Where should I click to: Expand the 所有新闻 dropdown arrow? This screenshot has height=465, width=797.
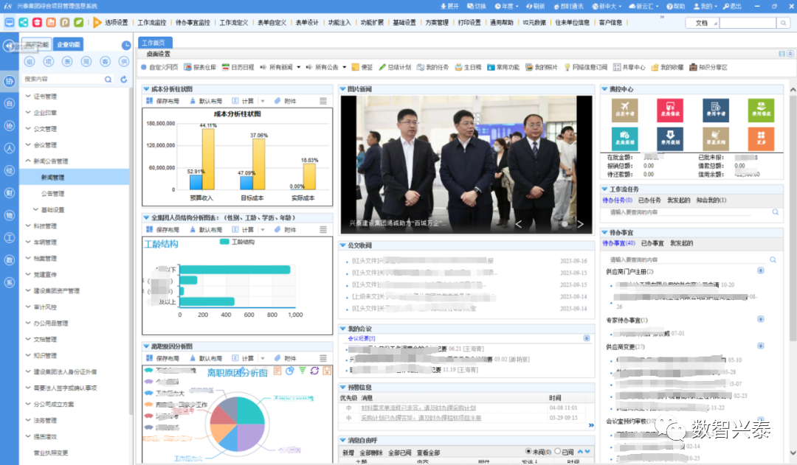[298, 67]
